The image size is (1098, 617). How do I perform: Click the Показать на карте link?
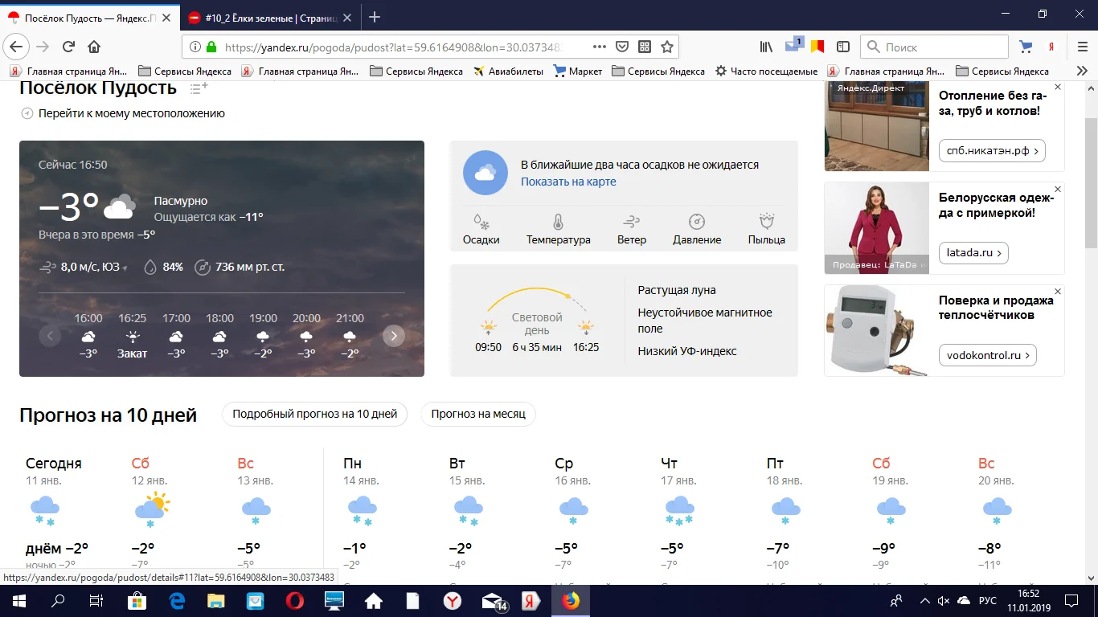coord(568,182)
